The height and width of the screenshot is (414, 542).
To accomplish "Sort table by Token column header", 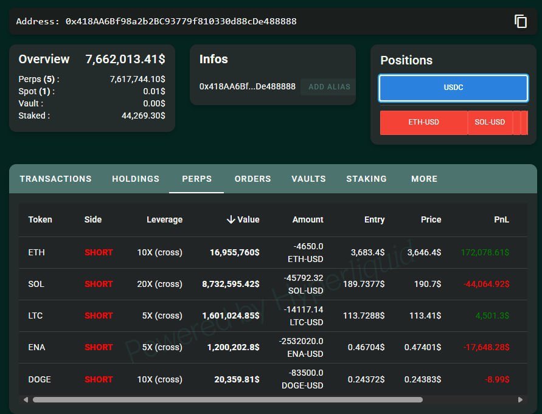I will pos(40,219).
